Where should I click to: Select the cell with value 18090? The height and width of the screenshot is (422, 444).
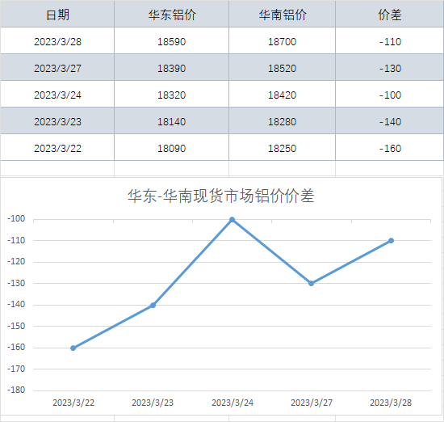point(172,148)
